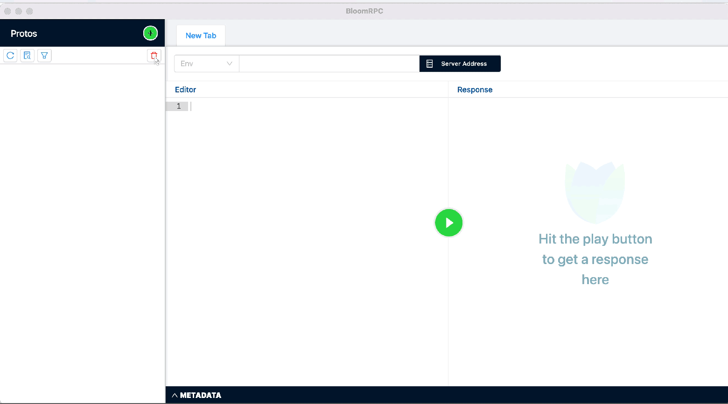Toggle the proto filter funnel icon

pos(44,56)
